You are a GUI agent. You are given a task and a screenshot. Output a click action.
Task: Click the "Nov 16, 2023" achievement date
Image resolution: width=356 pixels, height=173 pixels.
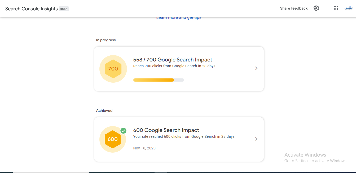pos(144,148)
